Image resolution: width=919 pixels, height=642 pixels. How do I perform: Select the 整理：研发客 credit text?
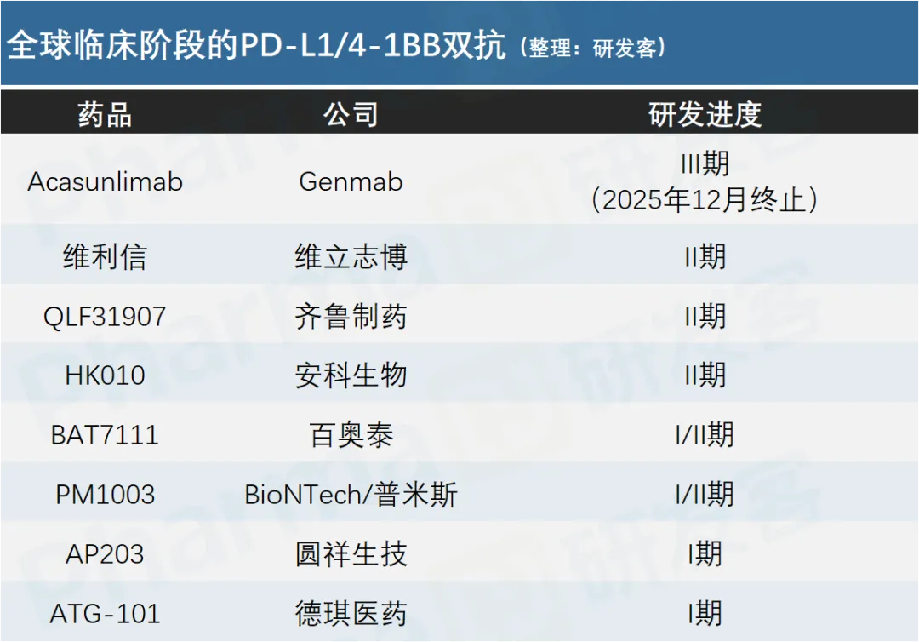click(592, 49)
